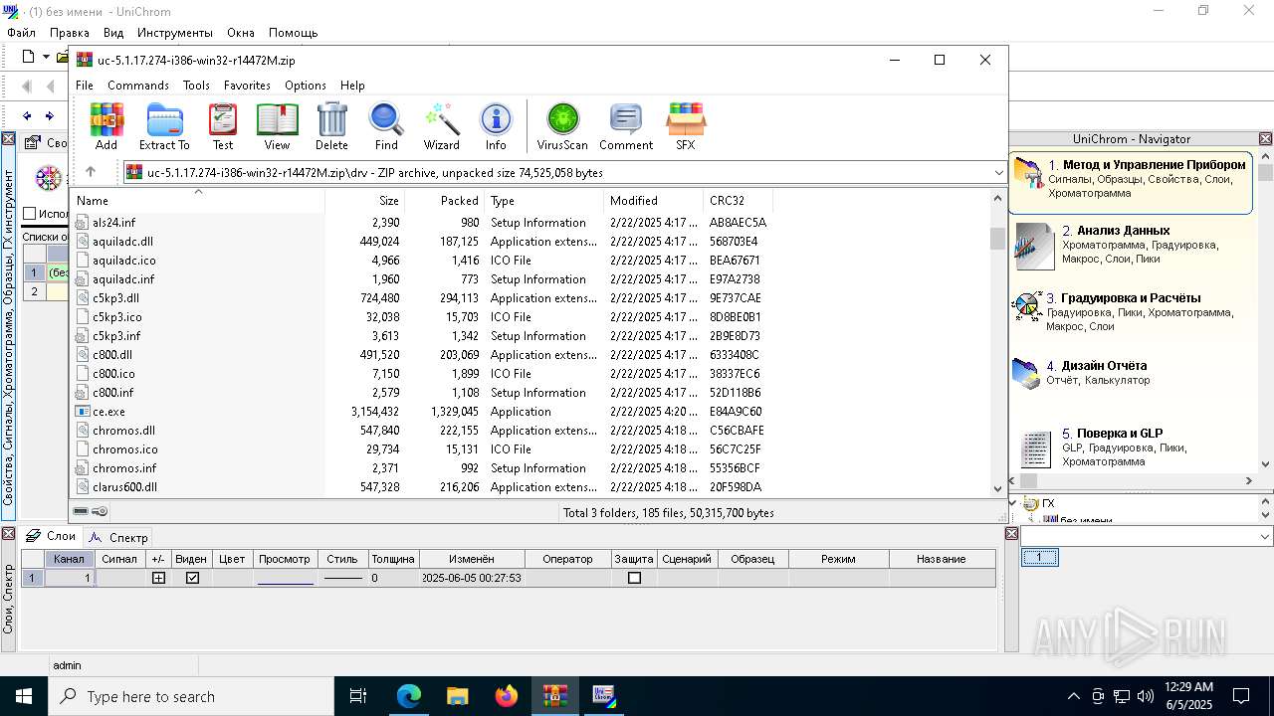
Task: Click the drive icon in WinRAR status bar
Action: pos(81,512)
